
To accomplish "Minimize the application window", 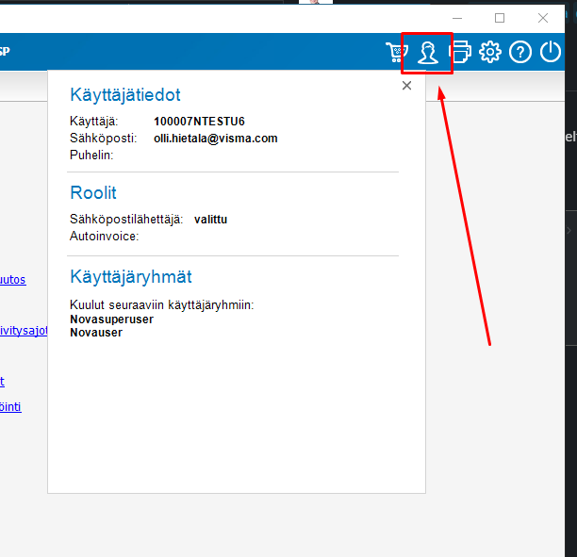I will (457, 18).
